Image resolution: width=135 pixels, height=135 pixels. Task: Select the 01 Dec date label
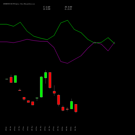coord(62,129)
